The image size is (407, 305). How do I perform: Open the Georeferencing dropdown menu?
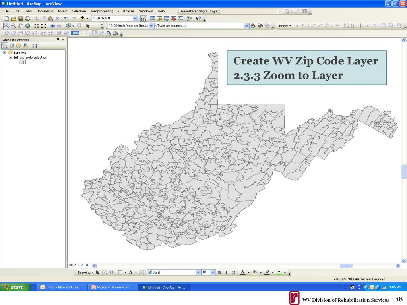click(x=194, y=11)
